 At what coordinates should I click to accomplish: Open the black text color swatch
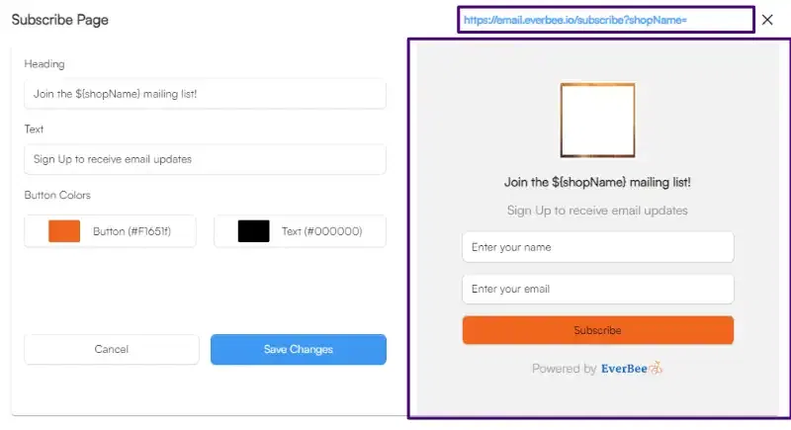click(254, 231)
